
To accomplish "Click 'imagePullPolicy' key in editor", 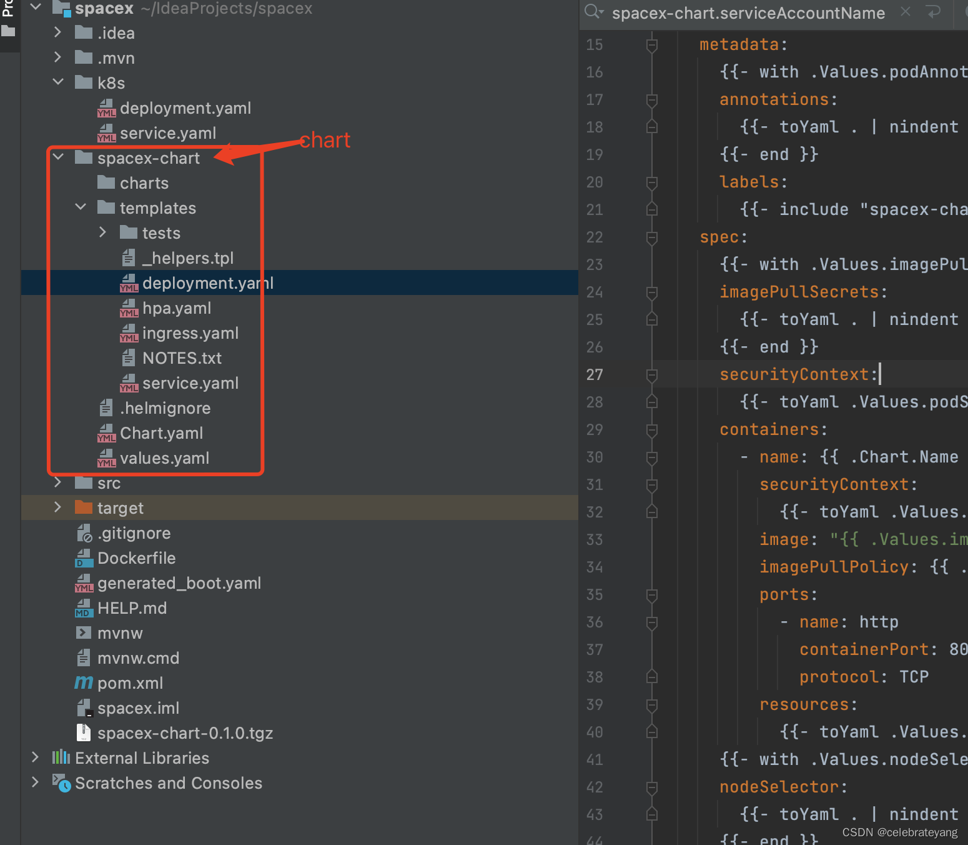I will pos(834,567).
